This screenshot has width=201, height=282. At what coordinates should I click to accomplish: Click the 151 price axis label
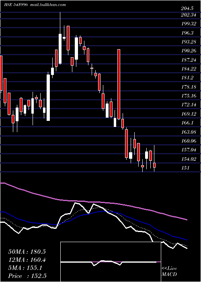pyautogui.click(x=185, y=168)
